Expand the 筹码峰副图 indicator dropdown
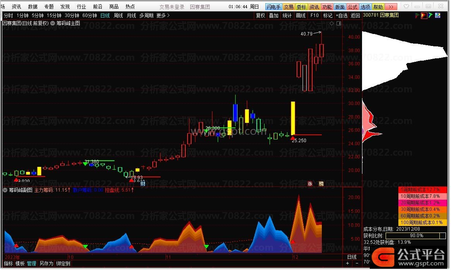451x270 pixels. (5, 190)
